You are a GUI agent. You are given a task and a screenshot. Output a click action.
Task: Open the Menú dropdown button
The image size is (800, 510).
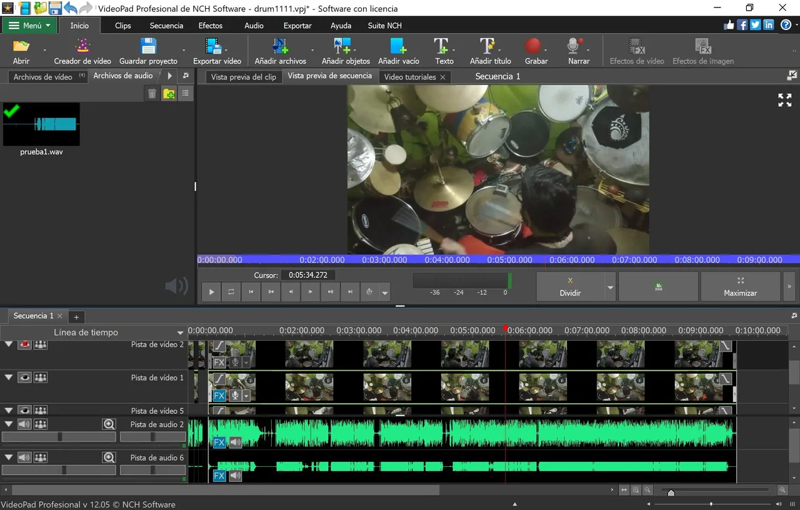pyautogui.click(x=29, y=26)
